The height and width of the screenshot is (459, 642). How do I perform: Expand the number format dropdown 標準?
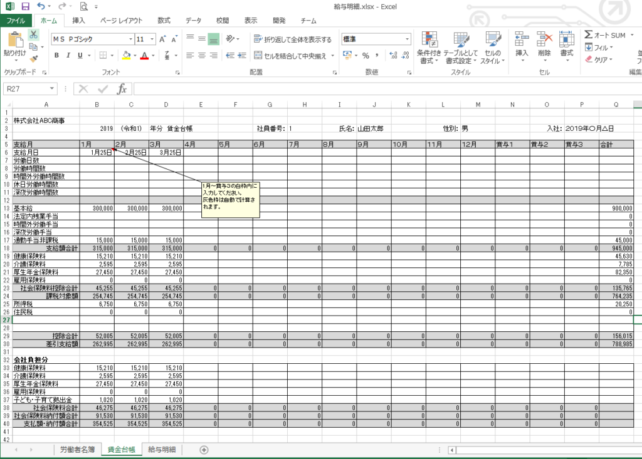407,39
